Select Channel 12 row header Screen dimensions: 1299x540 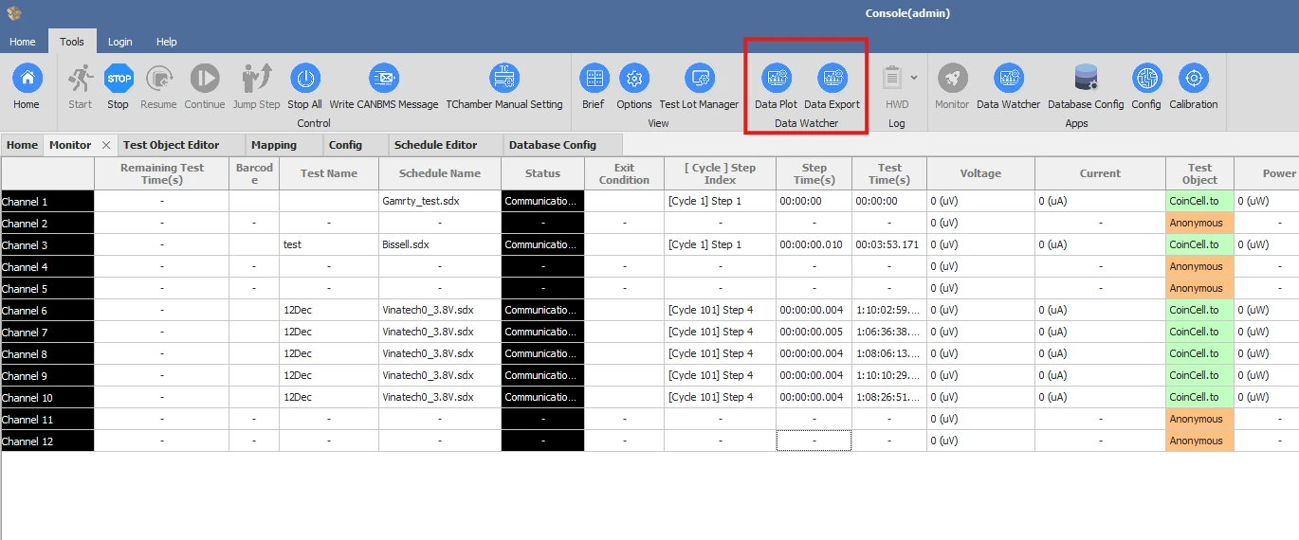click(x=47, y=441)
